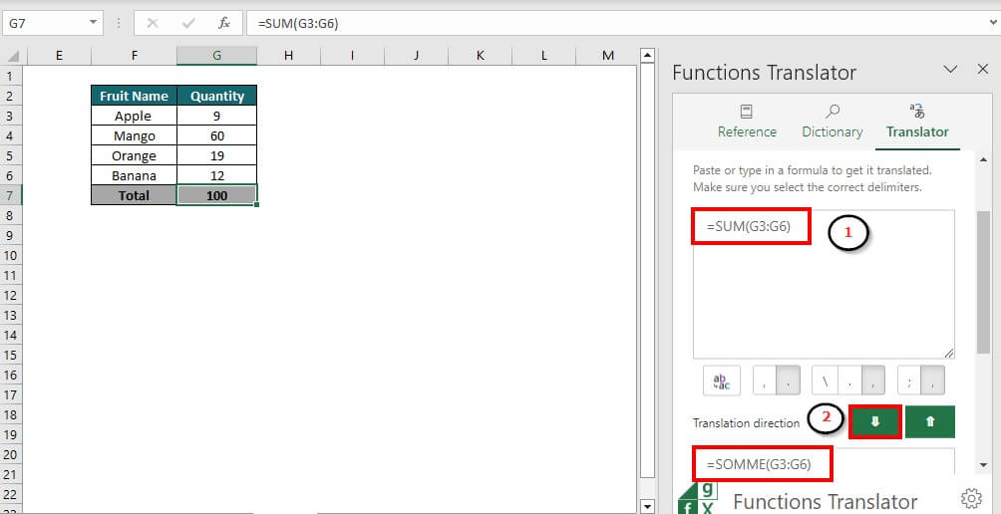Viewport: 1001px width, 514px height.
Task: Open Functions Translator settings gear
Action: click(971, 497)
